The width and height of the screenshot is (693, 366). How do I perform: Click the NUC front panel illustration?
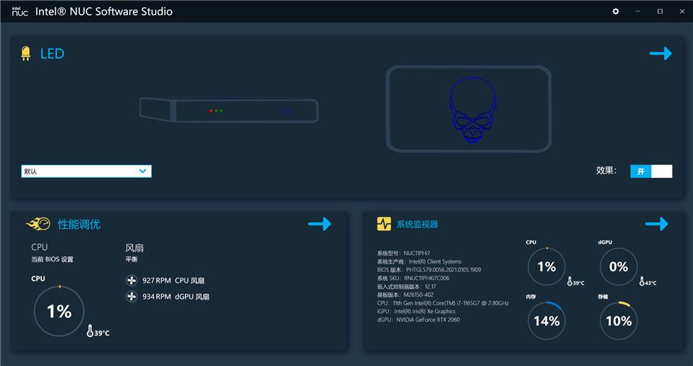[229, 110]
